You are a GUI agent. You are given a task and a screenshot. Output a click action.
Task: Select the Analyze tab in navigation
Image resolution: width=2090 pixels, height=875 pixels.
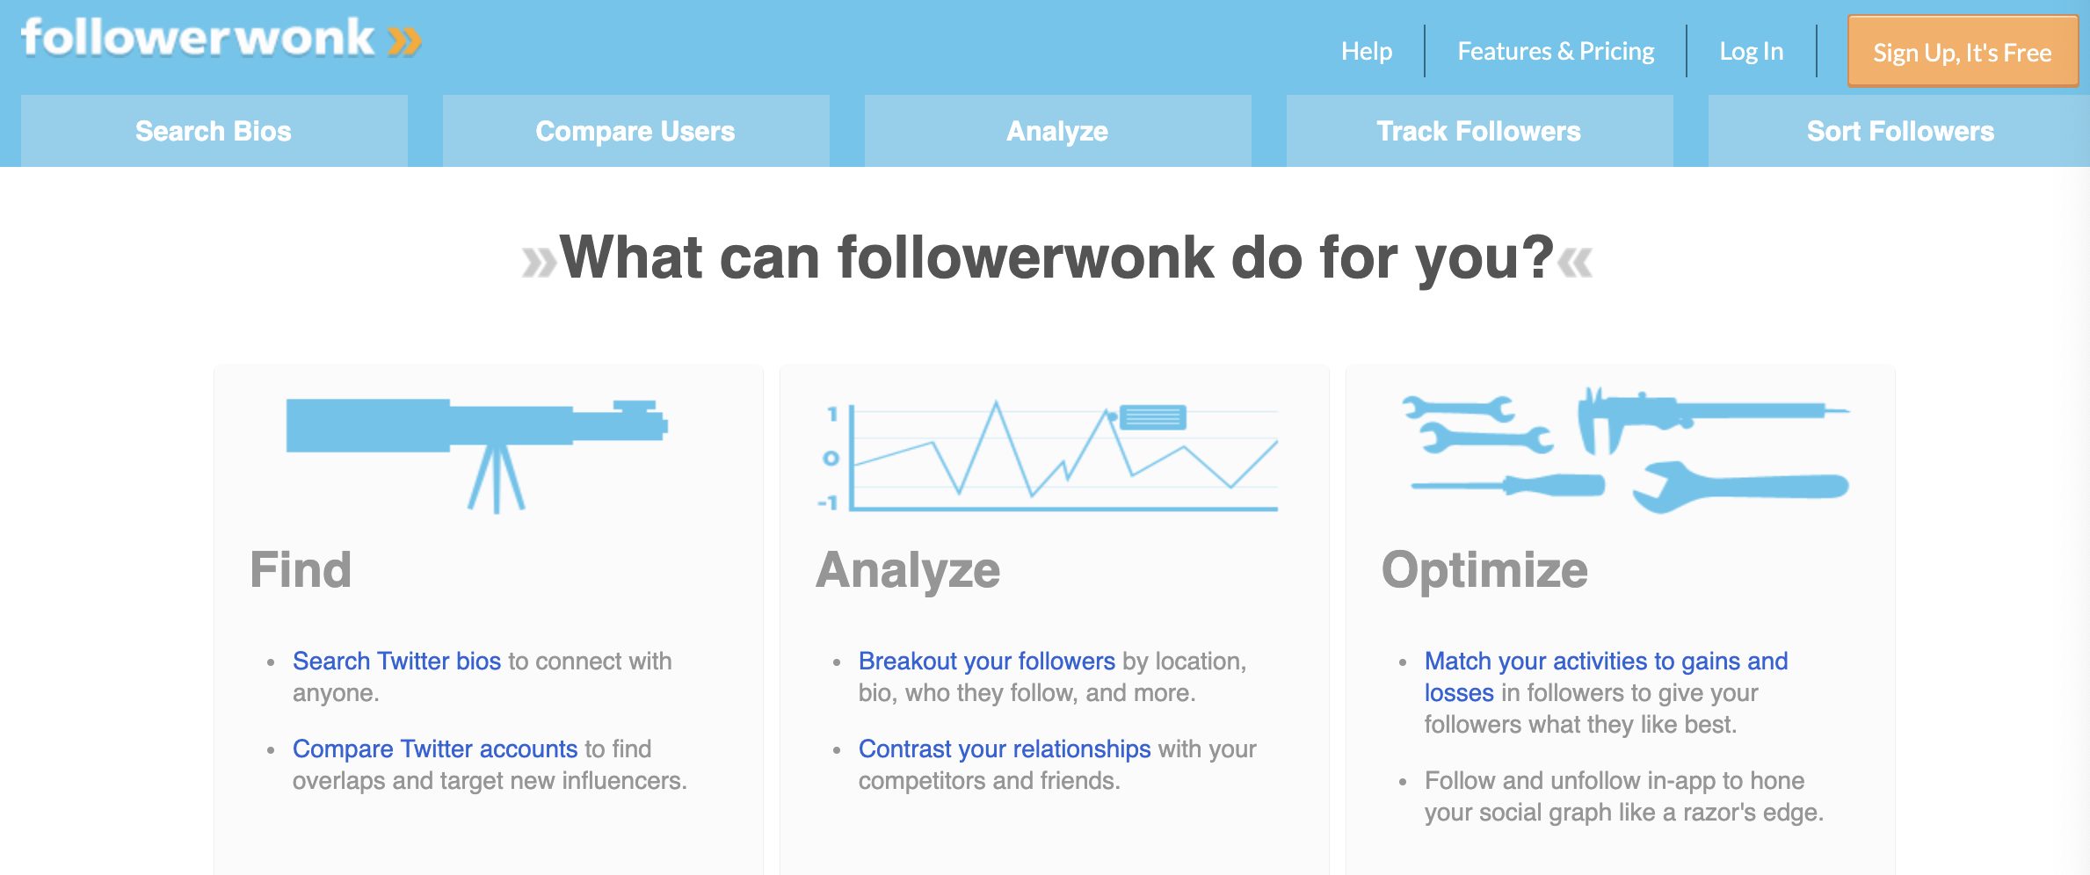click(1057, 131)
